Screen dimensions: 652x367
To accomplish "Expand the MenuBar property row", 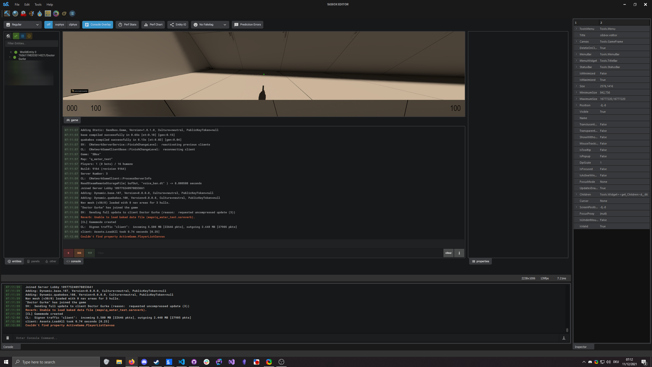I will [x=576, y=54].
